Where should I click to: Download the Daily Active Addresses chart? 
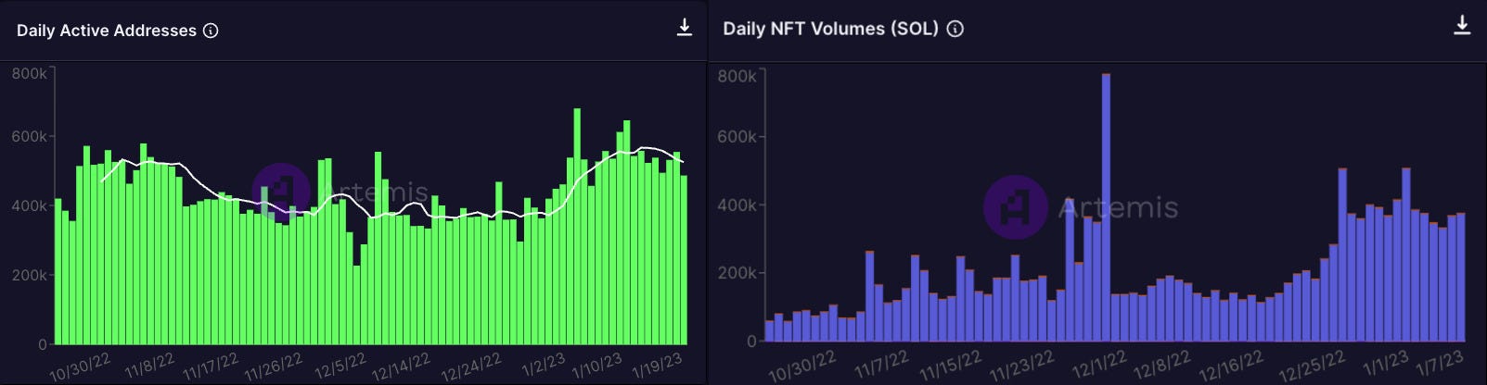click(685, 28)
